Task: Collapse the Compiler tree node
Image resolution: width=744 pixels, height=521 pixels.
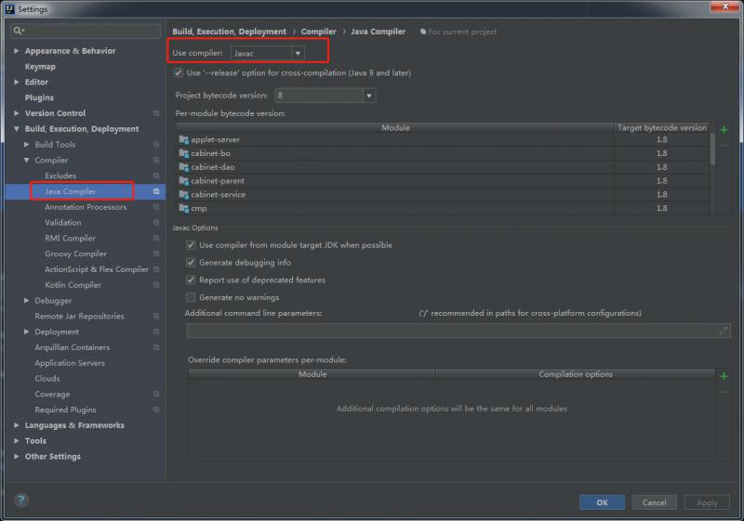Action: [x=27, y=160]
